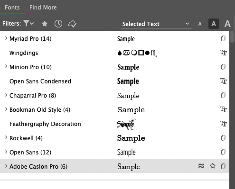Viewport: 235px width, 189px height.
Task: Click OpenType icon on Chaparral Pro row
Action: pyautogui.click(x=223, y=95)
